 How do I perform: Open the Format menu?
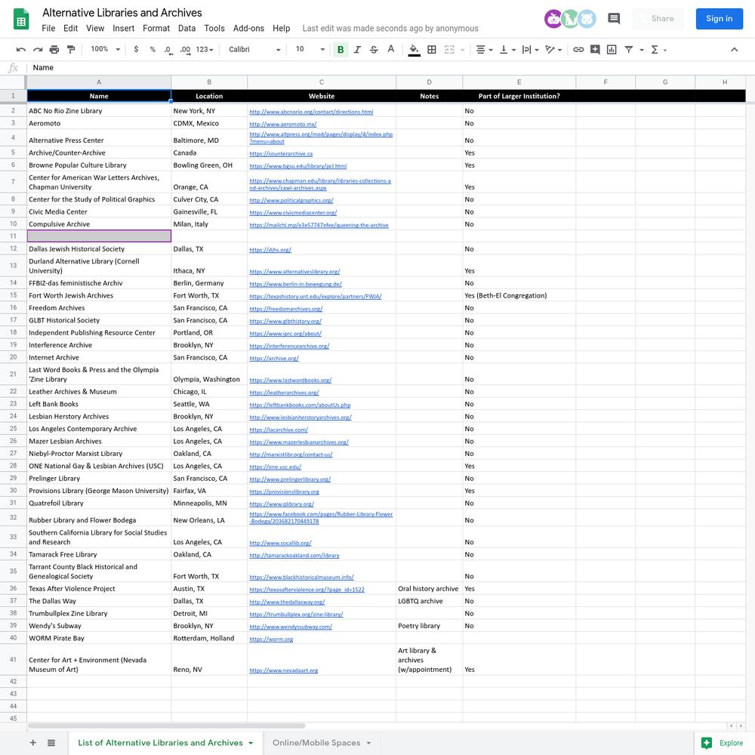coord(156,29)
